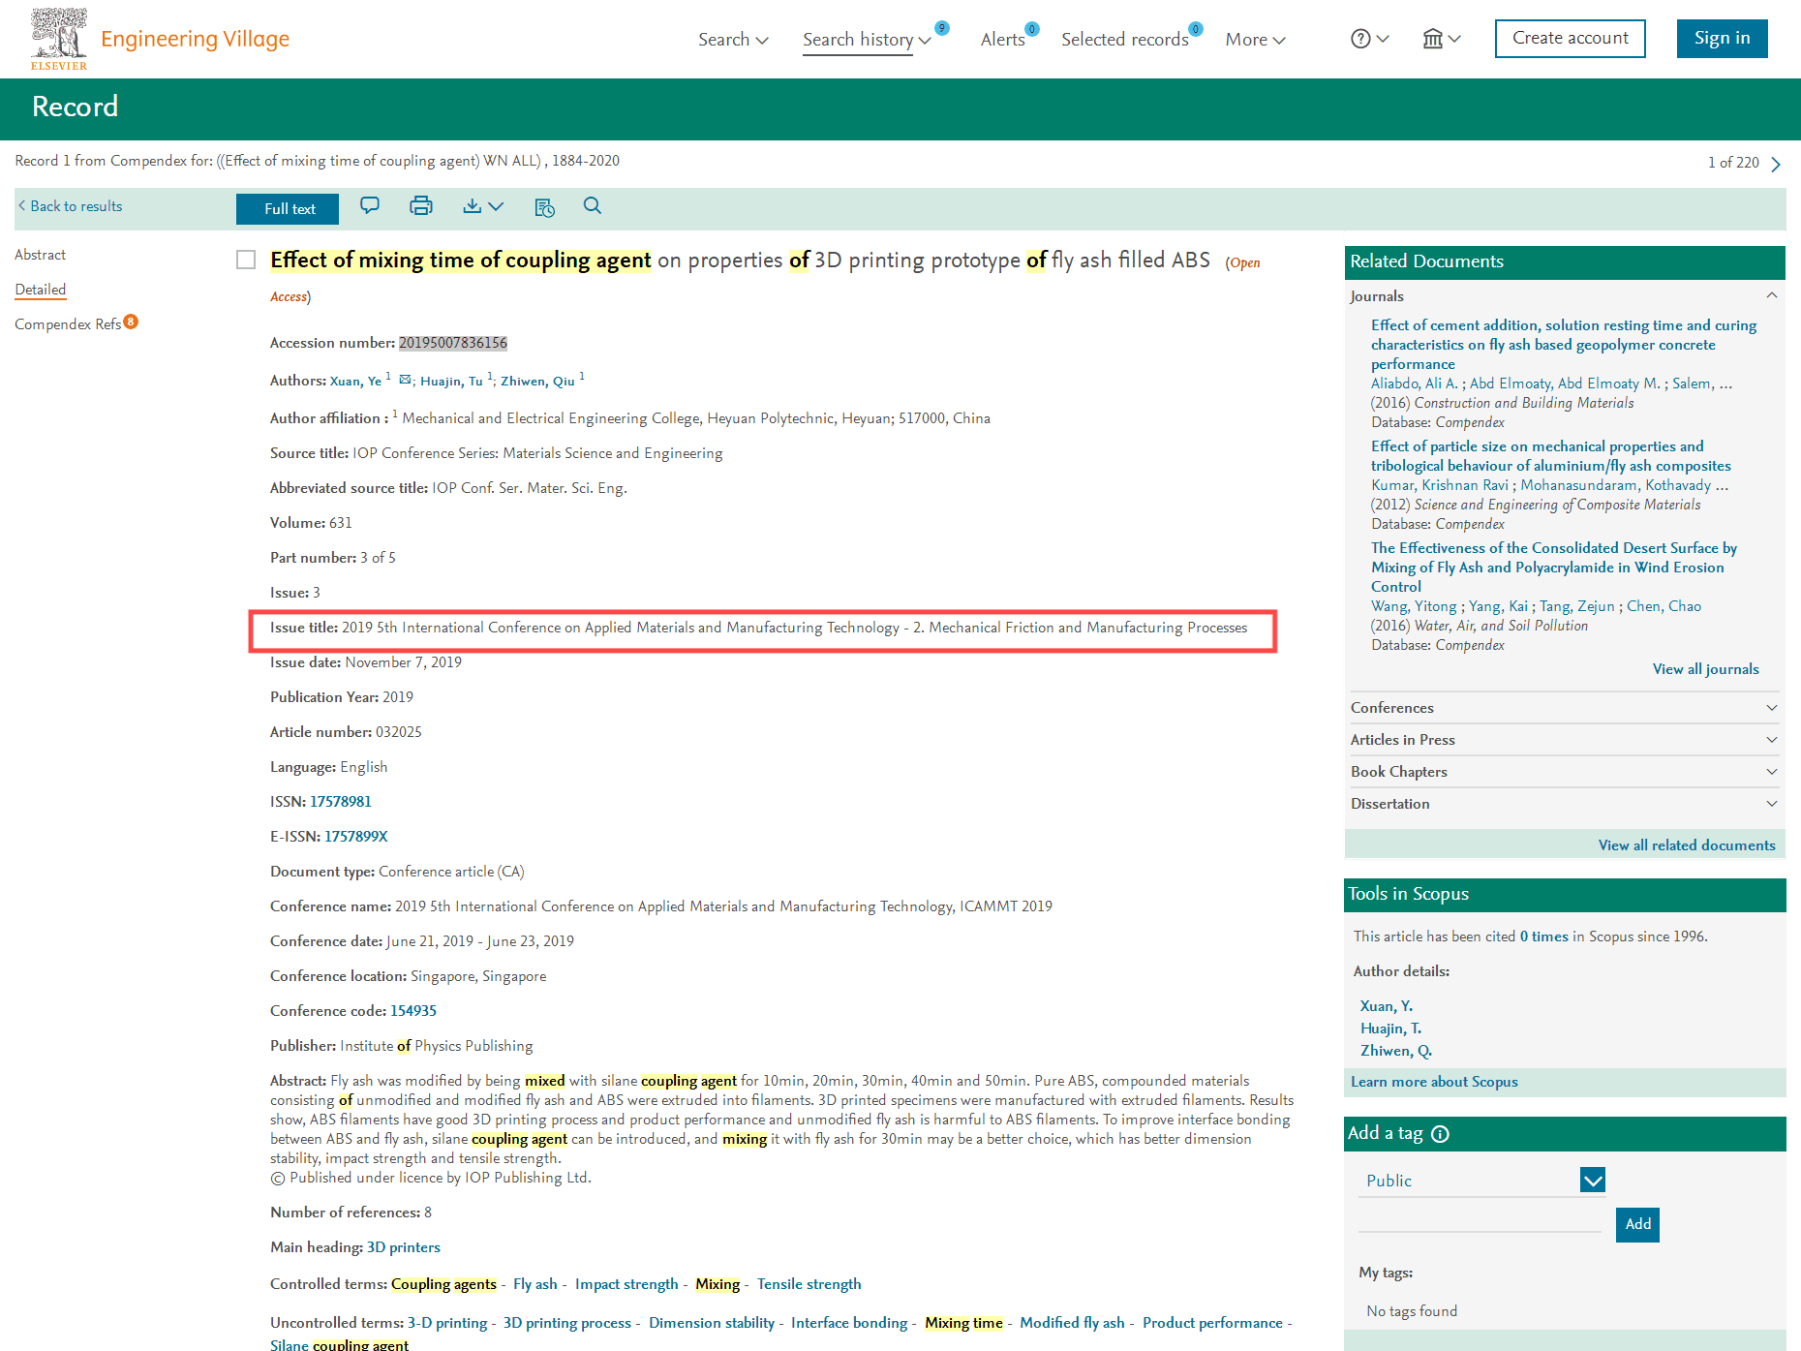Image resolution: width=1801 pixels, height=1351 pixels.
Task: Click the Elsevier Engineering Village logo
Action: coord(160,39)
